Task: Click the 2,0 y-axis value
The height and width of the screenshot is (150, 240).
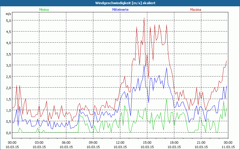Action: tap(9, 88)
